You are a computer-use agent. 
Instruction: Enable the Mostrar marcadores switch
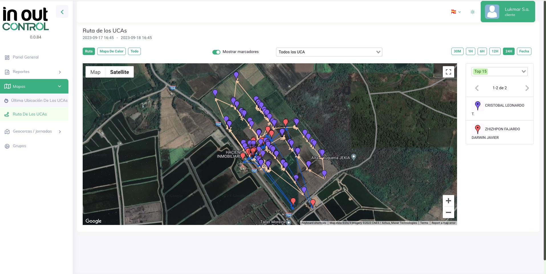[216, 52]
